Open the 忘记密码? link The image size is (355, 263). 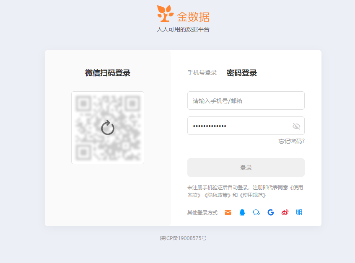pos(291,141)
